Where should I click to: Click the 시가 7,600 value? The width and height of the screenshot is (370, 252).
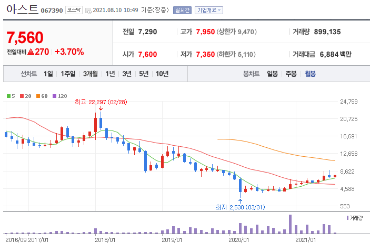pyautogui.click(x=147, y=54)
